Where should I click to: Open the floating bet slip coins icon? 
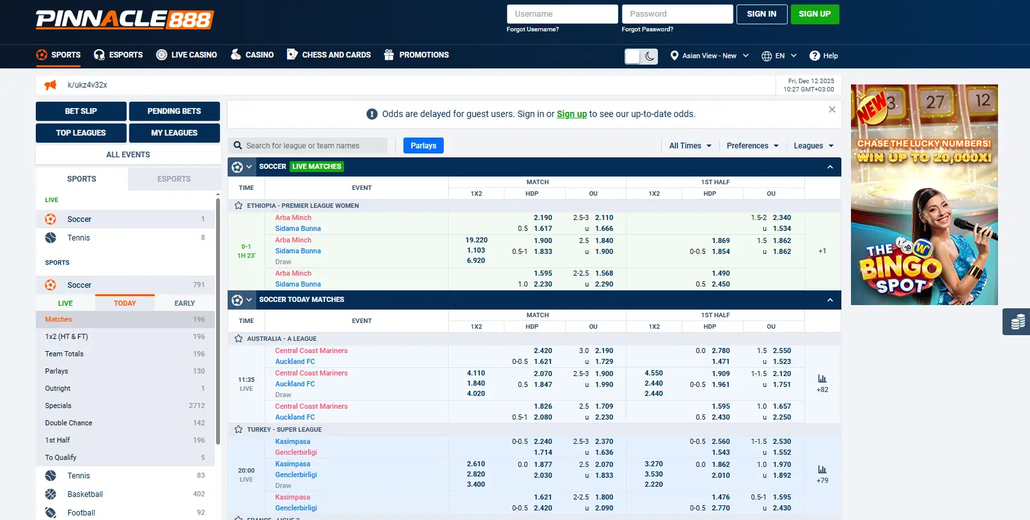coord(1017,322)
